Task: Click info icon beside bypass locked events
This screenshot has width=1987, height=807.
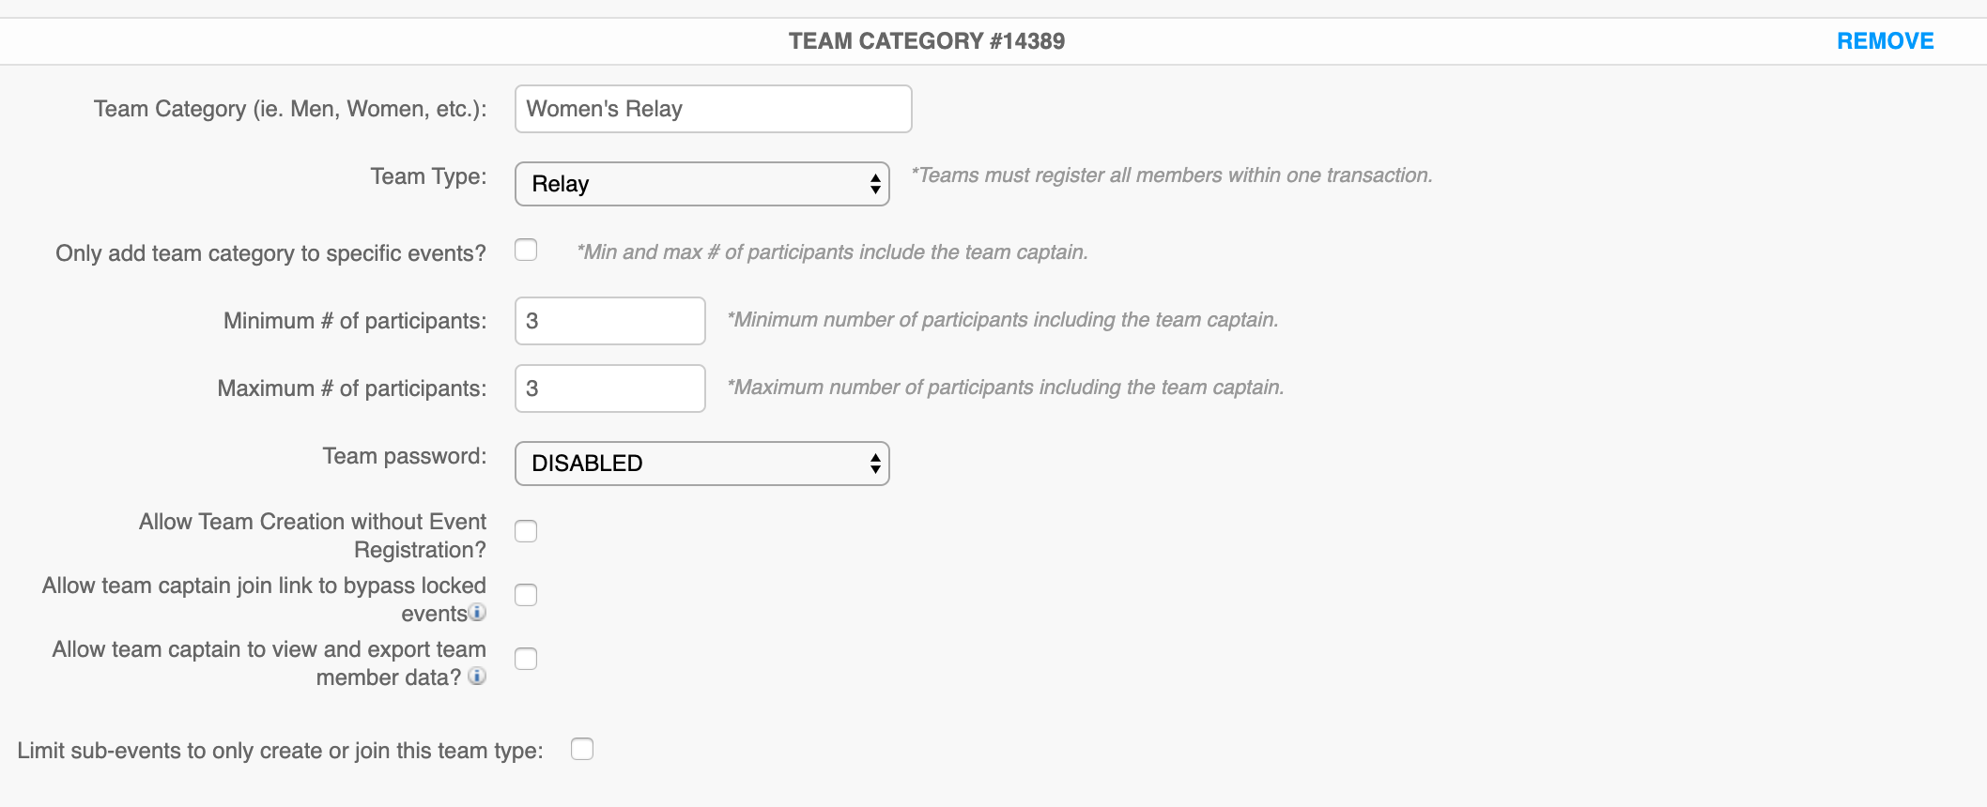Action: click(x=478, y=613)
